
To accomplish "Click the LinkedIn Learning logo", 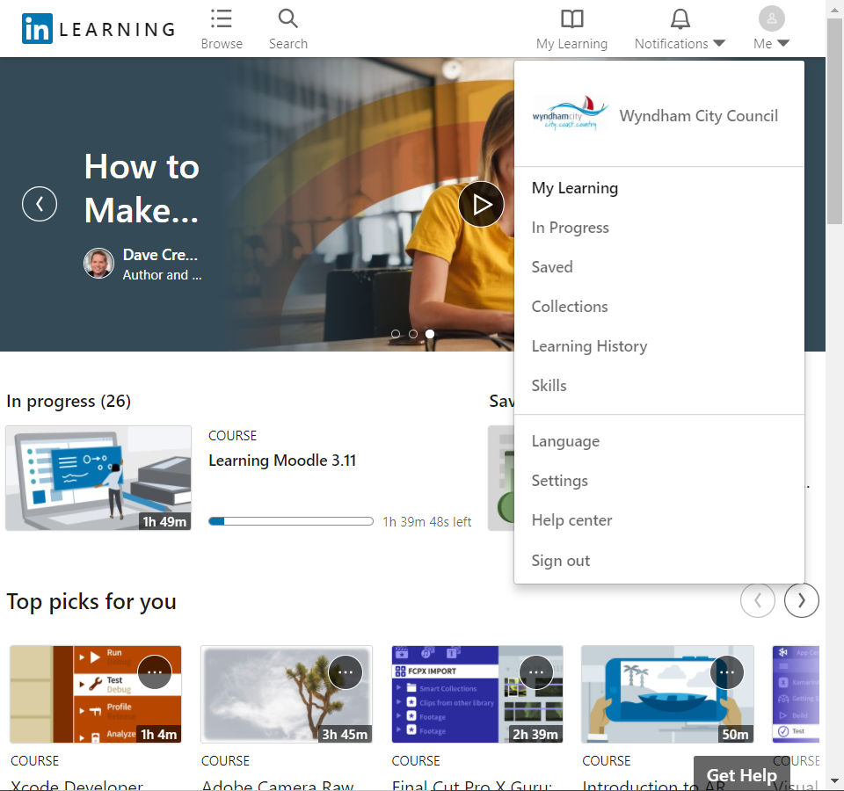I will pyautogui.click(x=97, y=28).
